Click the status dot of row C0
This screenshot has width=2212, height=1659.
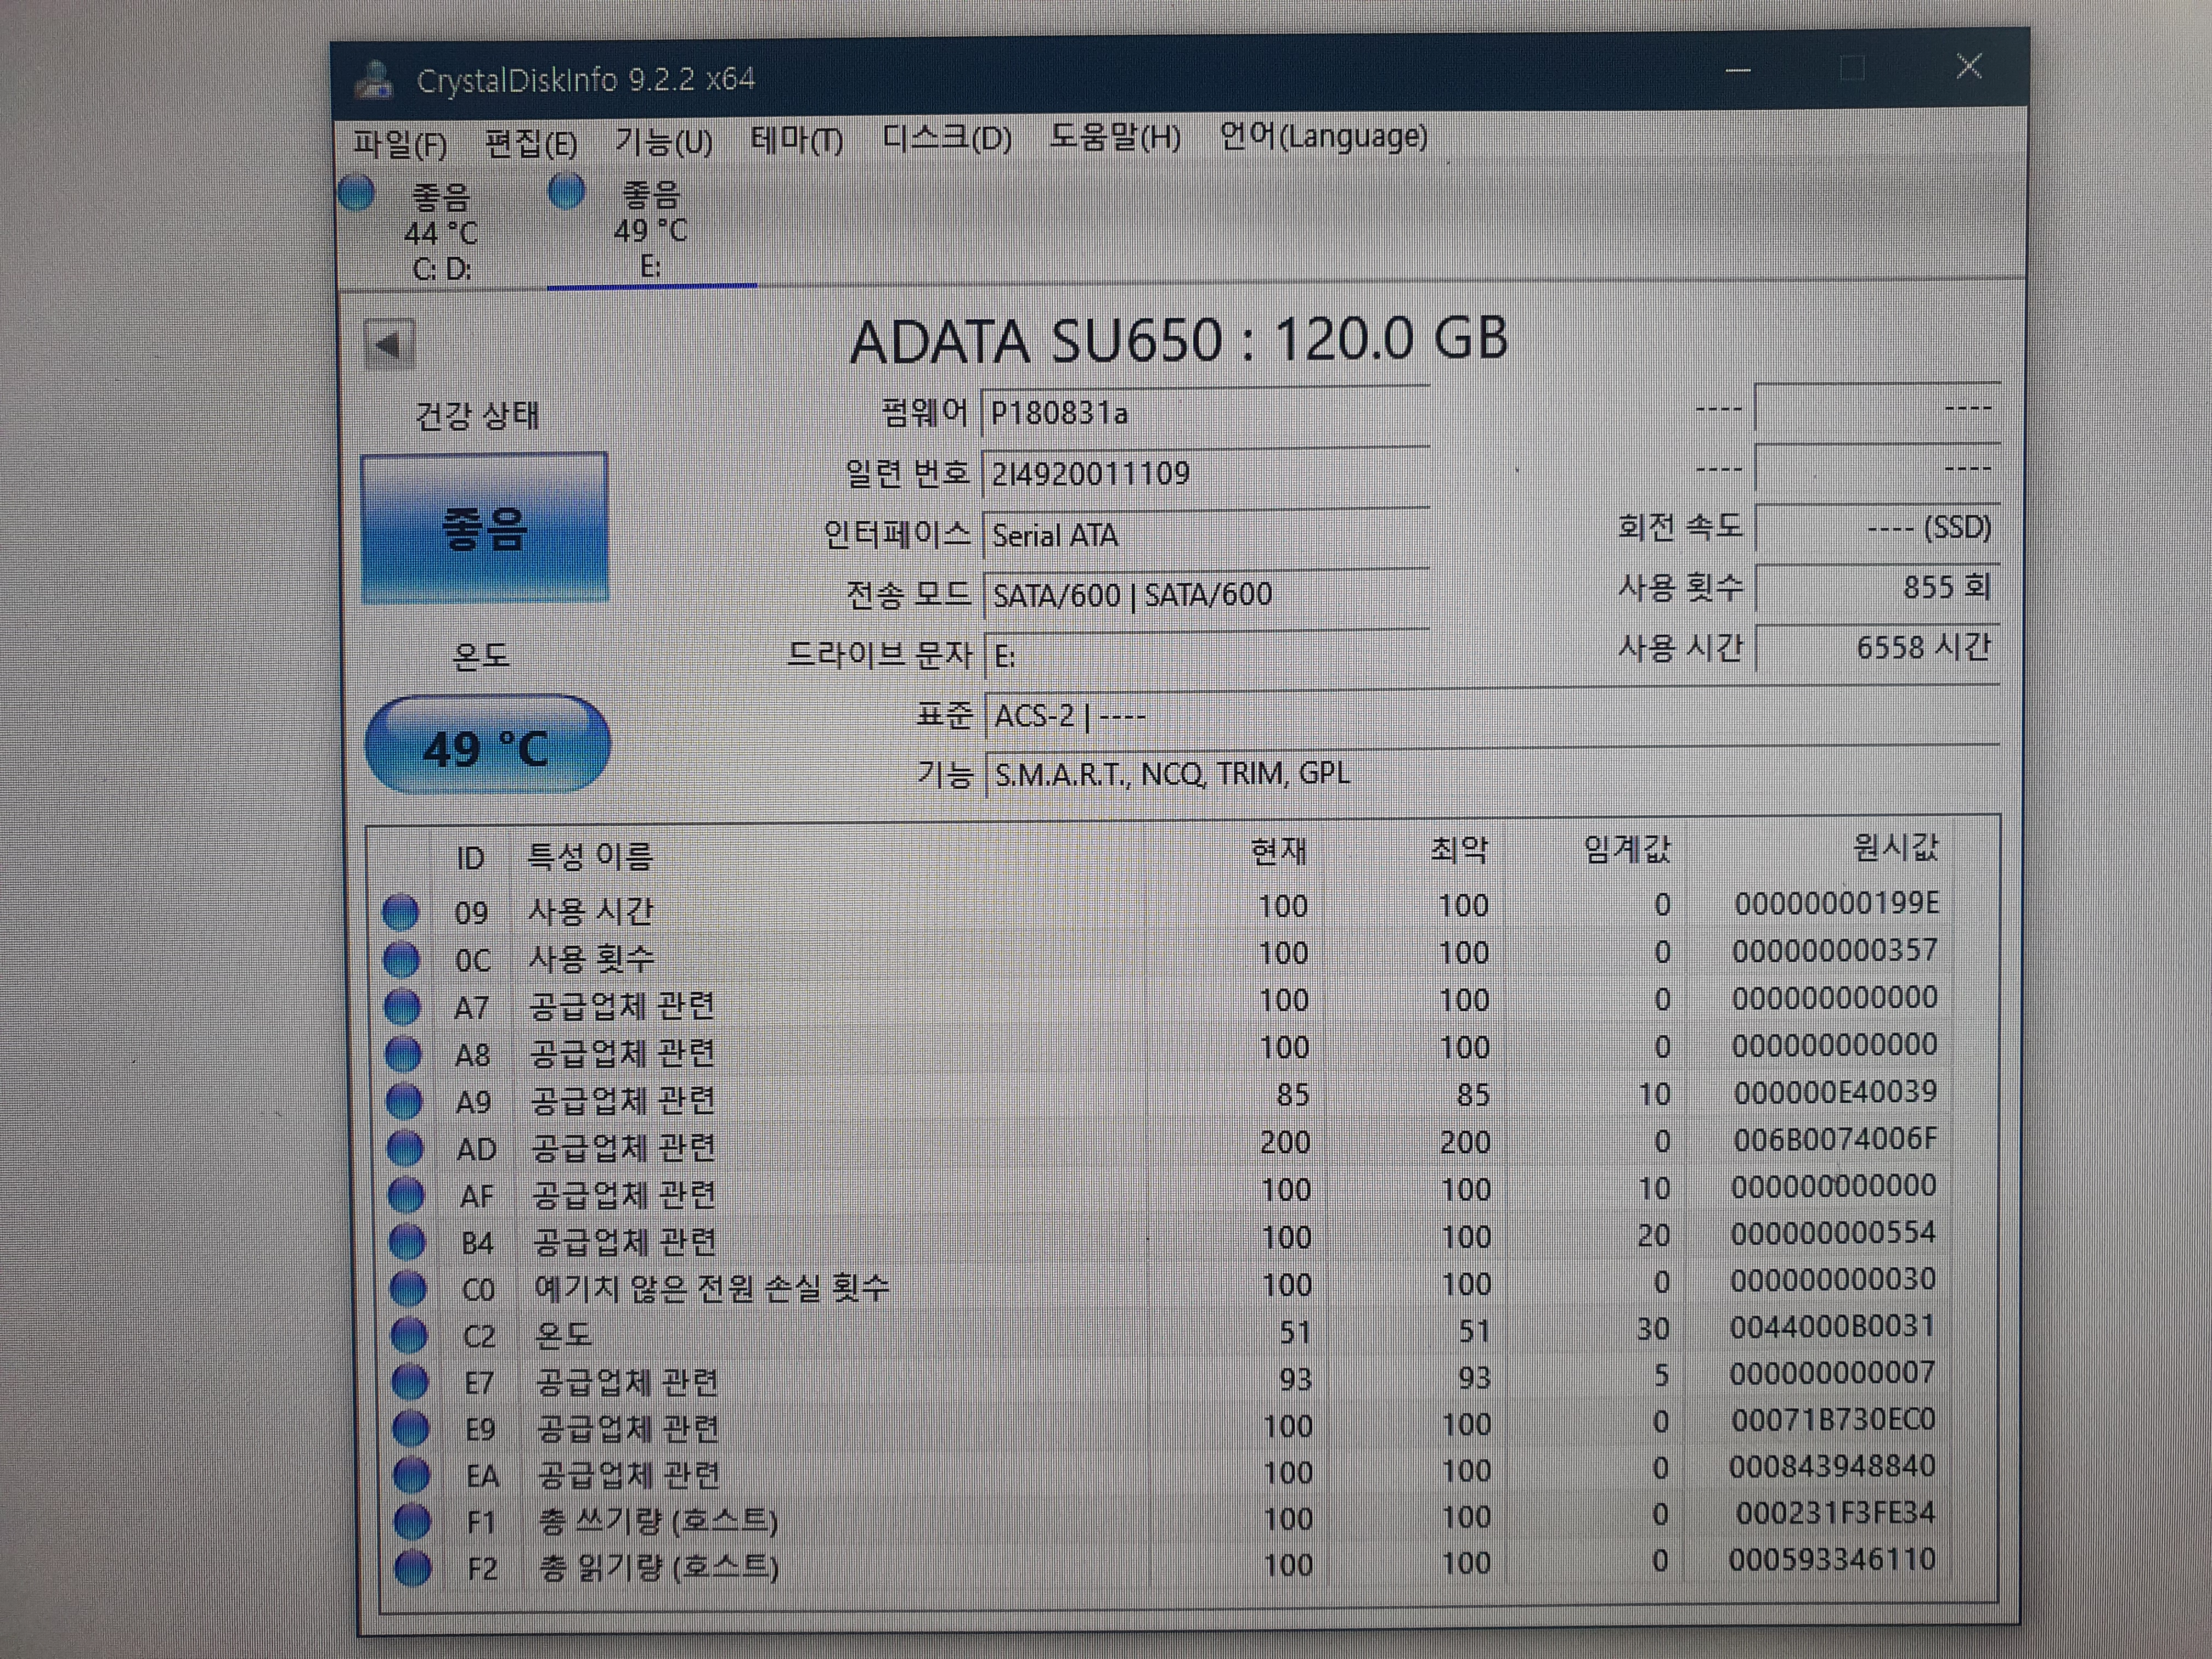click(408, 1288)
